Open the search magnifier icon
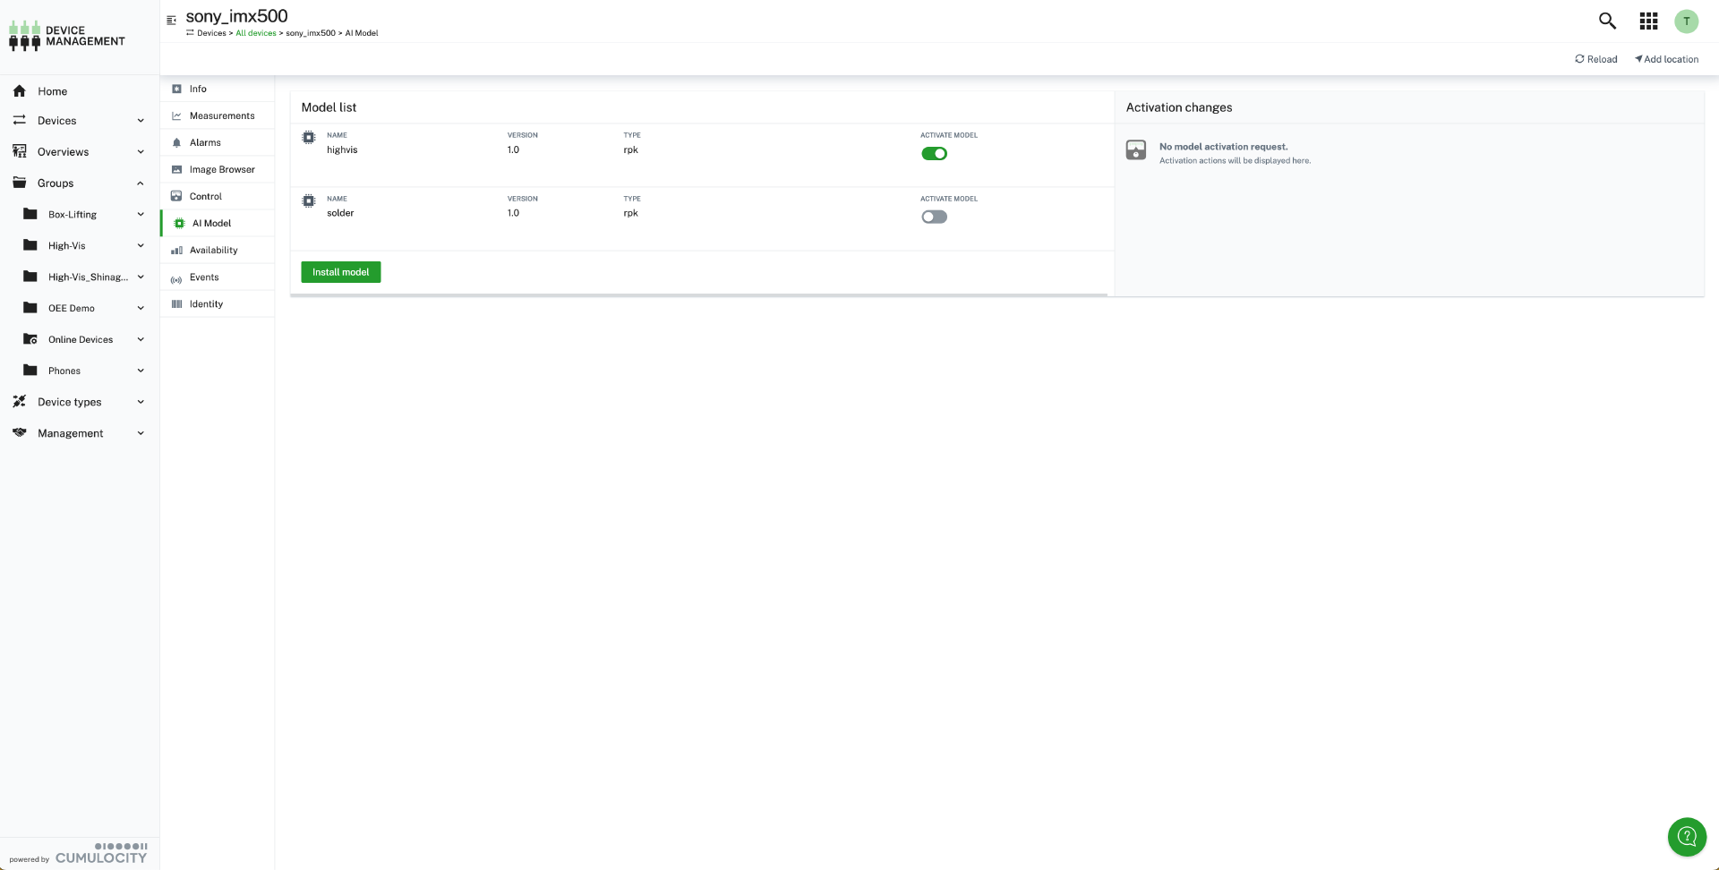 1607,21
